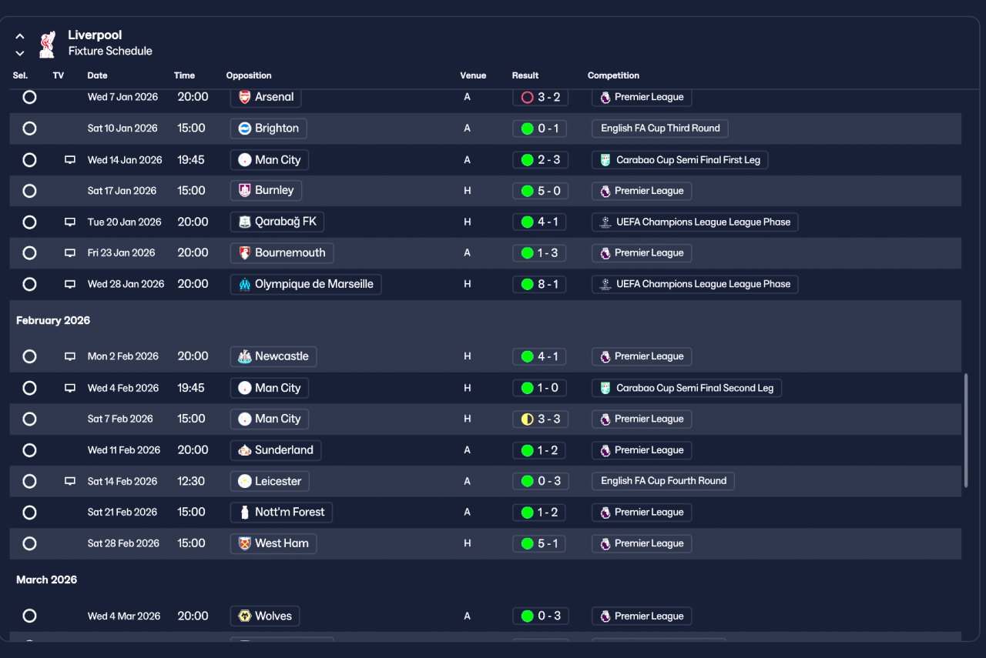Click the Burnley club badge
This screenshot has width=986, height=658.
[x=245, y=190]
